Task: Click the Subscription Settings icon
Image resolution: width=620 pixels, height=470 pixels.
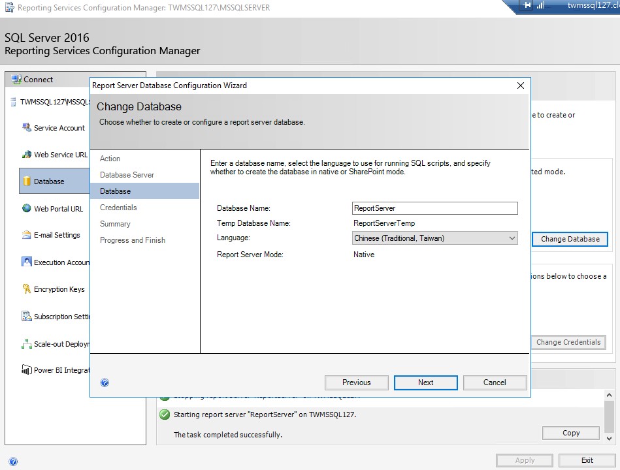Action: coord(27,317)
